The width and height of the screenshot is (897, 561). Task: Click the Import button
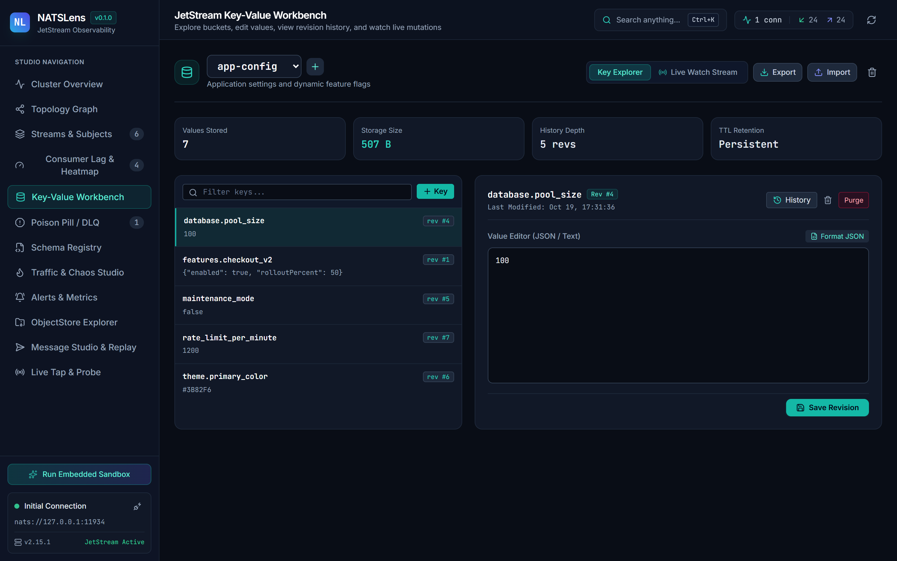click(x=832, y=72)
